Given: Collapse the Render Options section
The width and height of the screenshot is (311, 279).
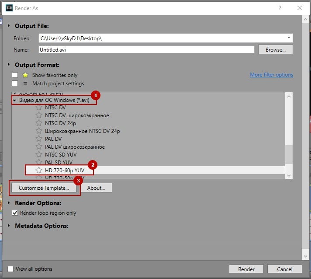Looking at the screenshot, I should pyautogui.click(x=9, y=203).
